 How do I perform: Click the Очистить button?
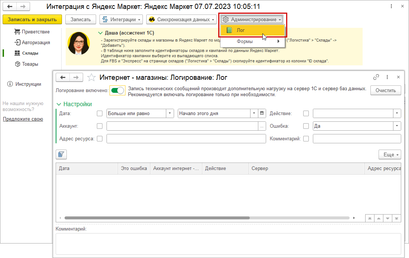(386, 90)
